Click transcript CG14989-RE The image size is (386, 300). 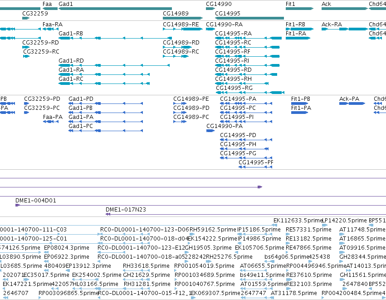tap(181, 25)
